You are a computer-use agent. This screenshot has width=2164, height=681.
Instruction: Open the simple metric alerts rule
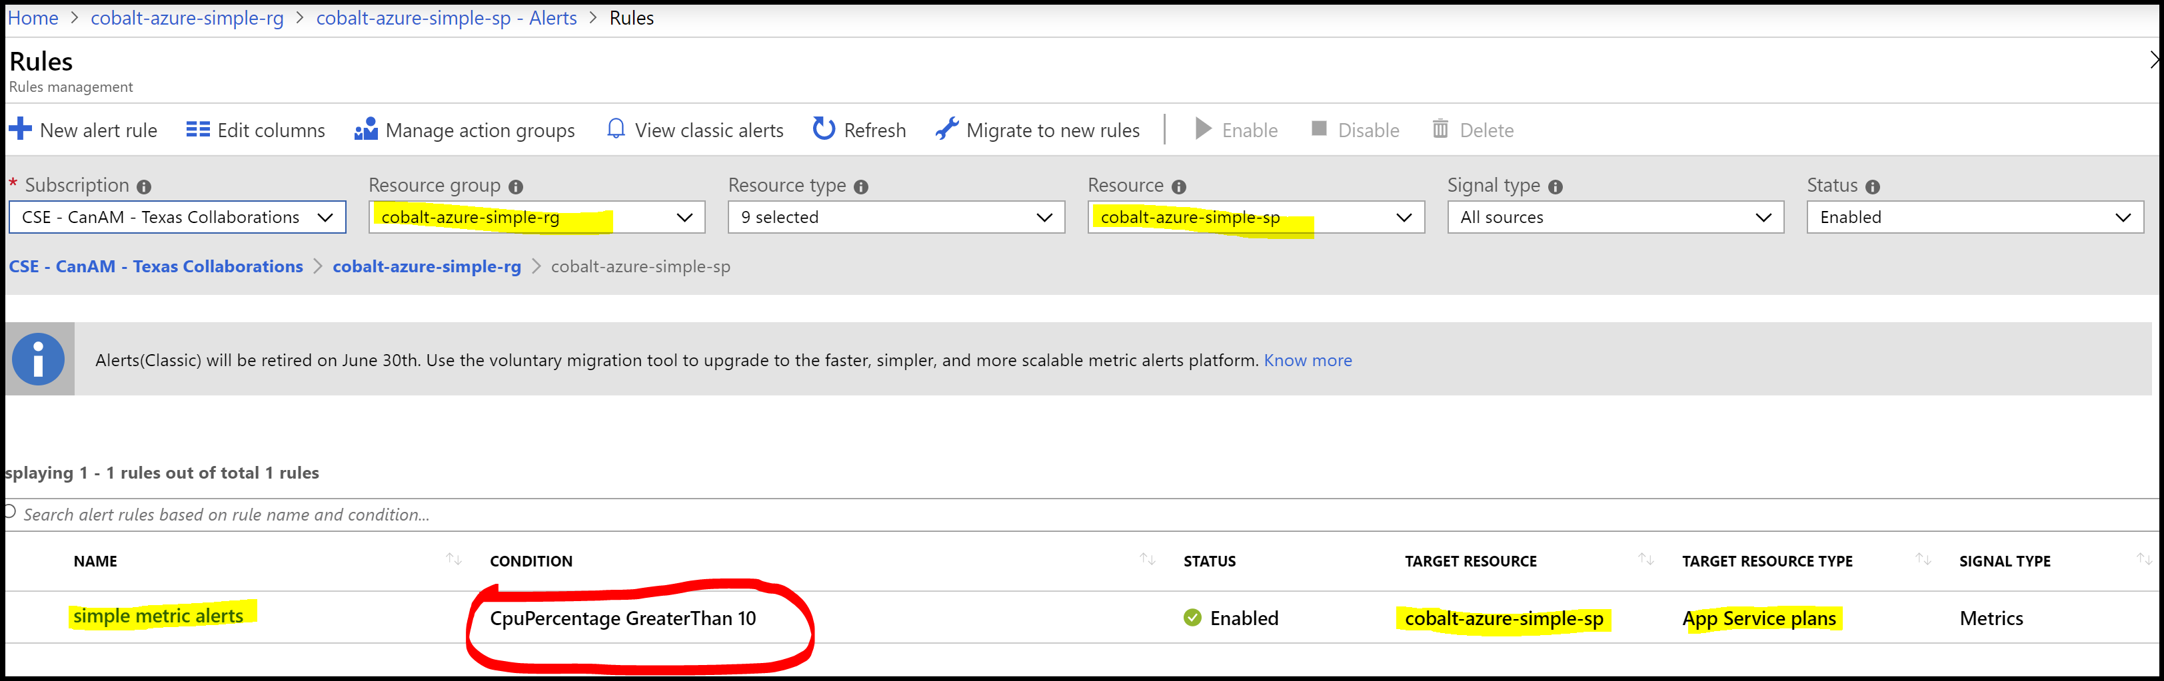tap(158, 616)
